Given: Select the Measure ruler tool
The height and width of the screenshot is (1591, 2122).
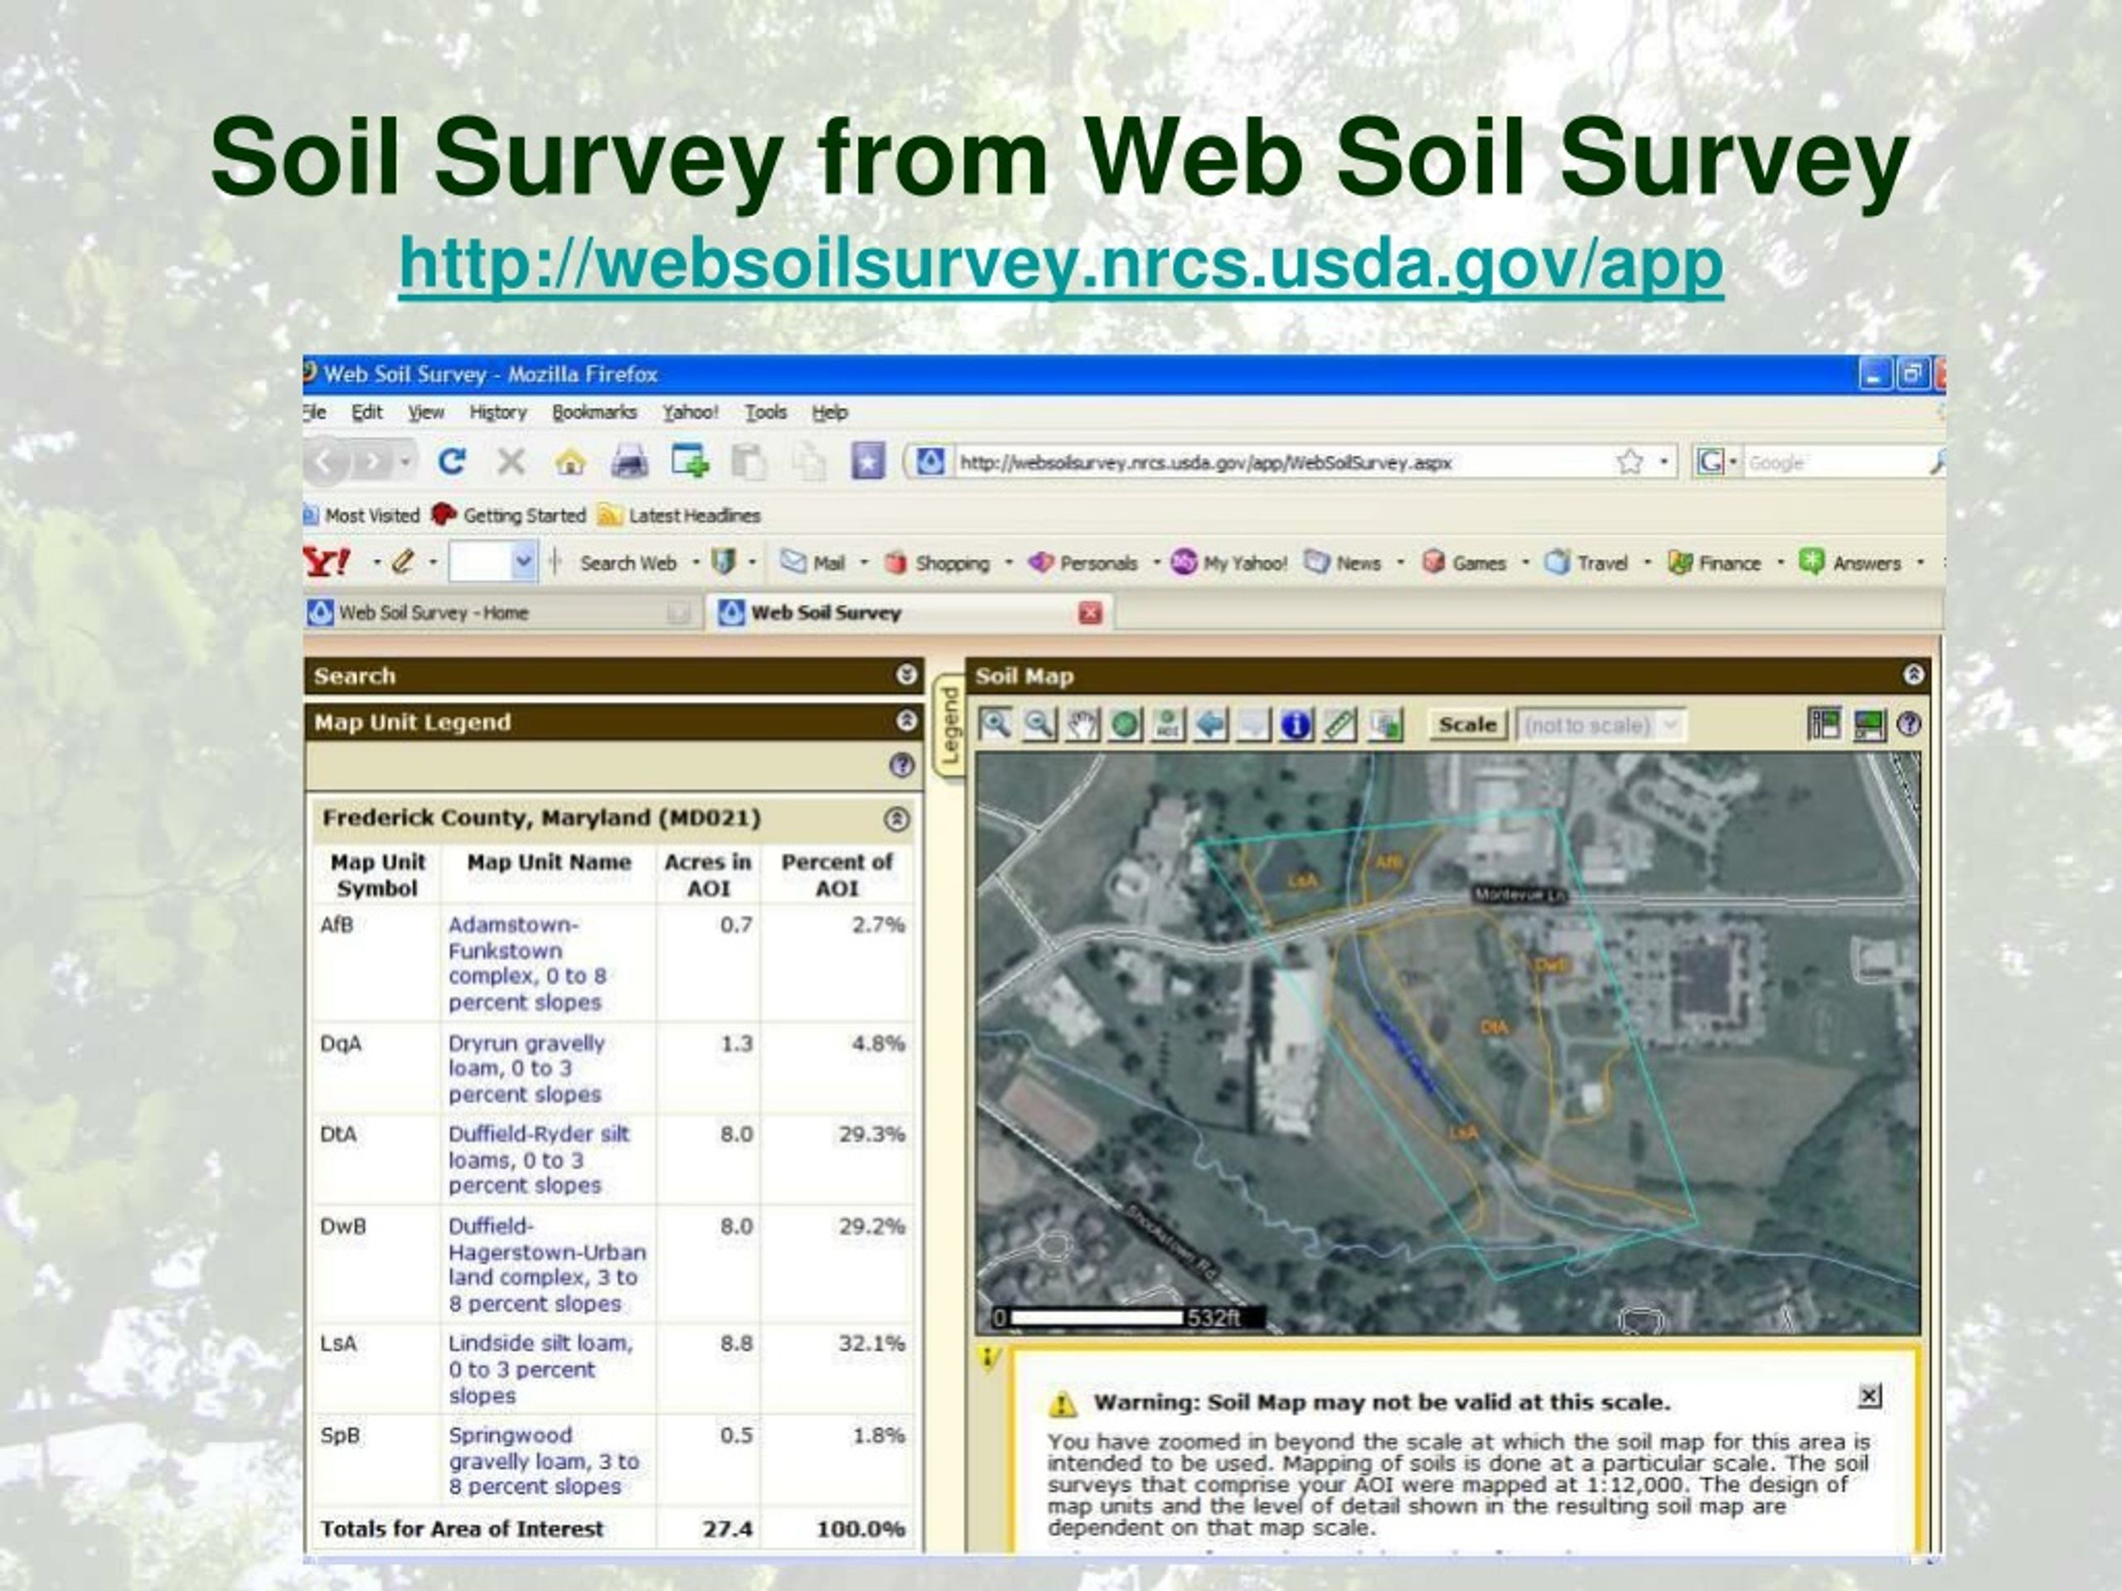Looking at the screenshot, I should pyautogui.click(x=1340, y=724).
